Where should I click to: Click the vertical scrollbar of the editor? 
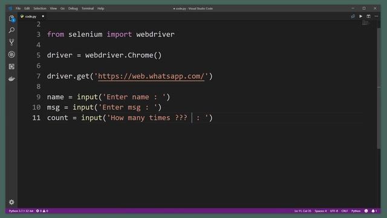click(x=379, y=88)
